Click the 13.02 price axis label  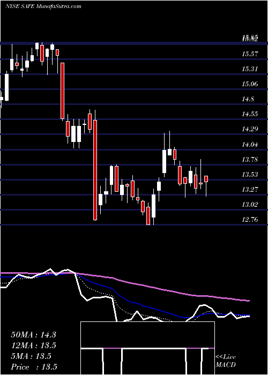coord(250,205)
